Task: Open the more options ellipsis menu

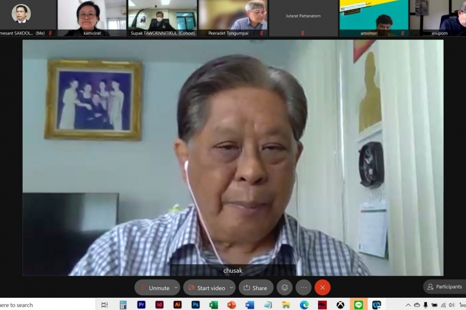Action: 303,287
